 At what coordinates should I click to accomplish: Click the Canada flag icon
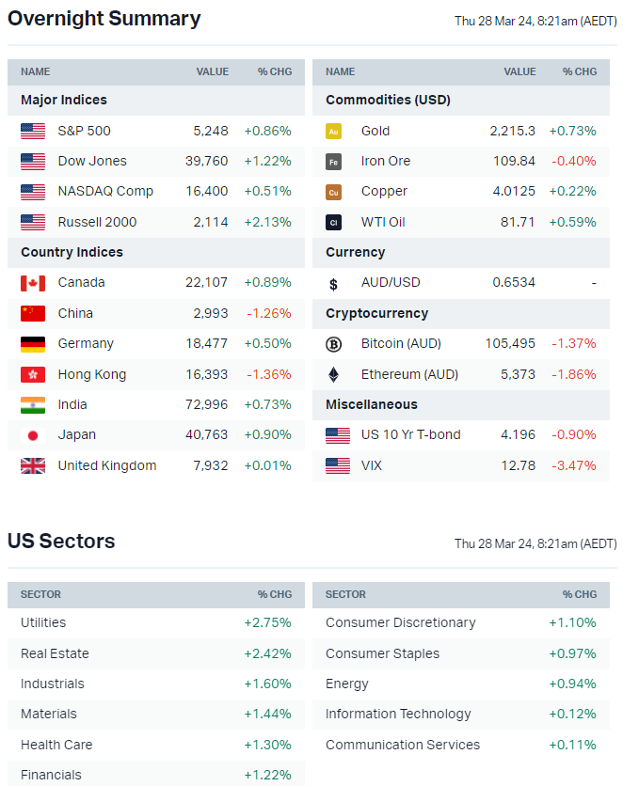(x=33, y=283)
